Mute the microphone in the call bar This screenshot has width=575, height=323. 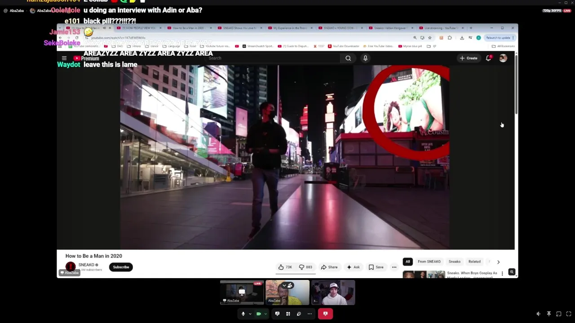[x=243, y=314]
